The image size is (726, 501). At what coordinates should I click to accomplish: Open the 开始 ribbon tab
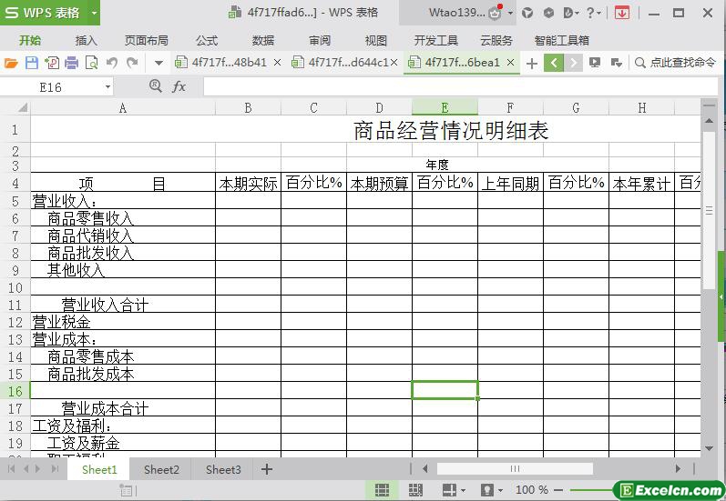coord(30,41)
